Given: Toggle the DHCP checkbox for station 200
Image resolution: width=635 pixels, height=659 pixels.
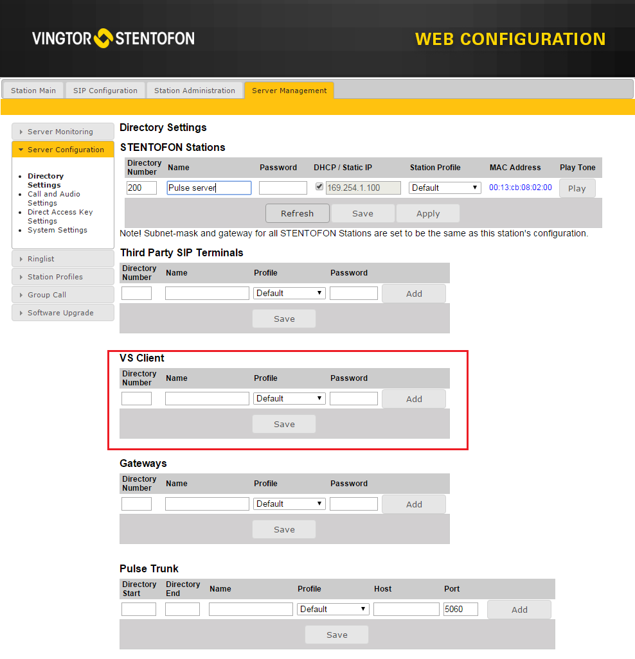Looking at the screenshot, I should click(319, 187).
